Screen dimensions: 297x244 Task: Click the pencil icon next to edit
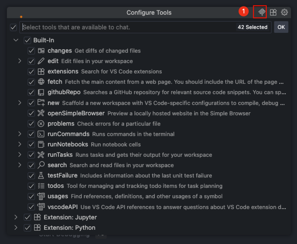42,61
